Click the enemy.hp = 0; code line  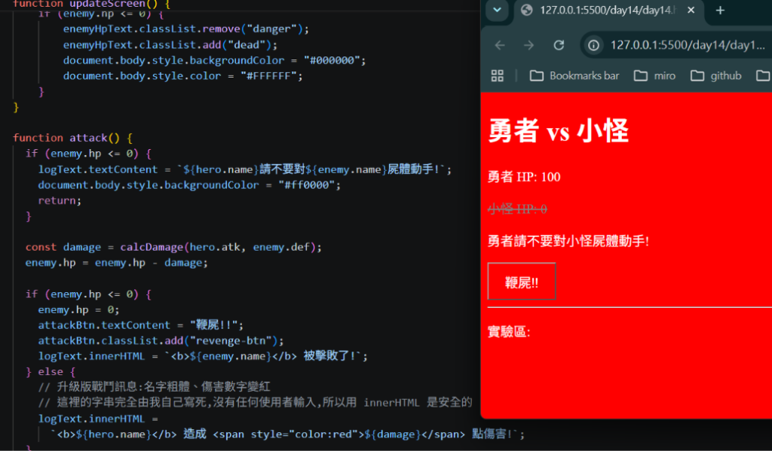(78, 310)
